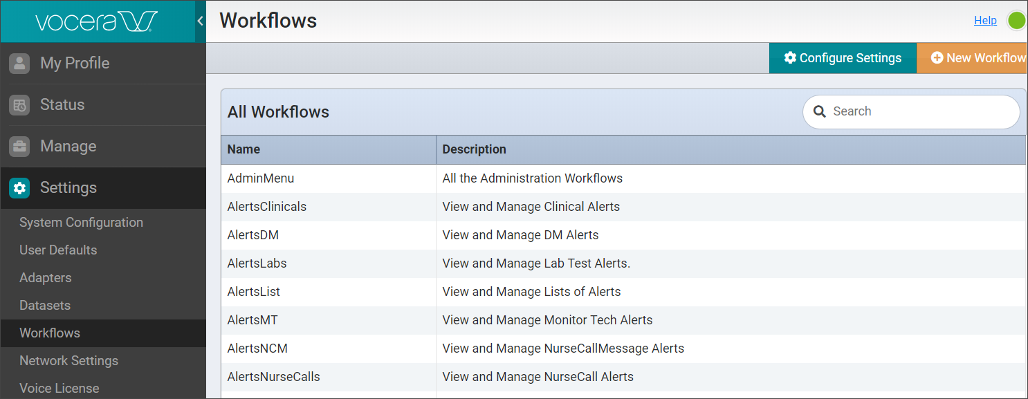Open System Configuration settings

(81, 222)
